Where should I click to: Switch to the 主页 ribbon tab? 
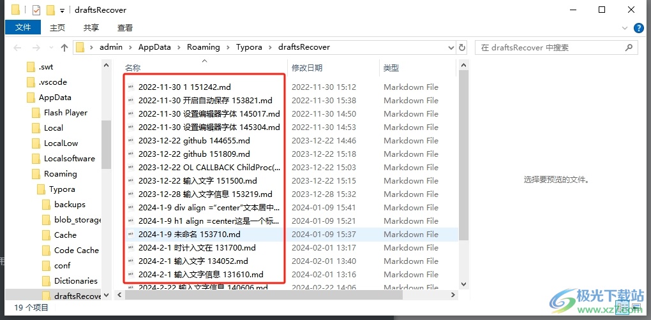[x=57, y=28]
